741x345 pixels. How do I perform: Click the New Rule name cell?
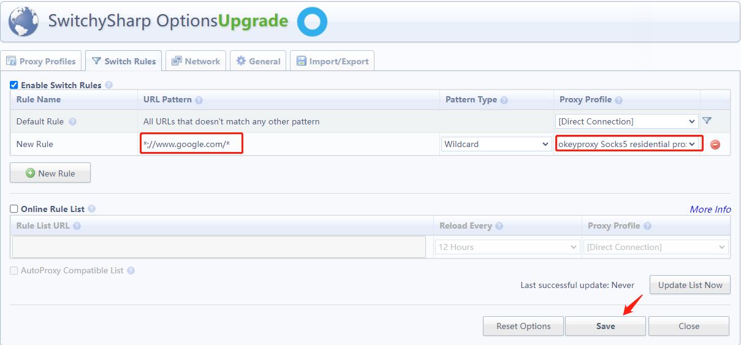point(74,144)
